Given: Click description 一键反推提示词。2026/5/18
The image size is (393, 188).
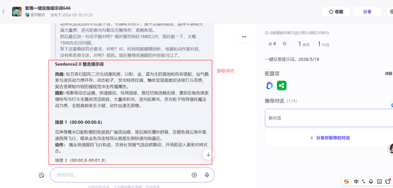Looking at the screenshot, I should point(292,59).
